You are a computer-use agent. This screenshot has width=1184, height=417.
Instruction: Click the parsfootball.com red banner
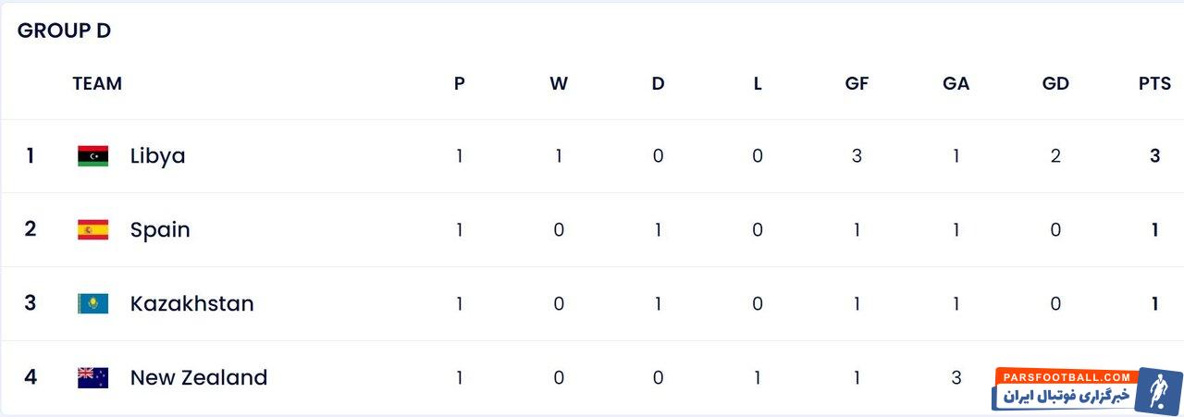click(x=1067, y=377)
